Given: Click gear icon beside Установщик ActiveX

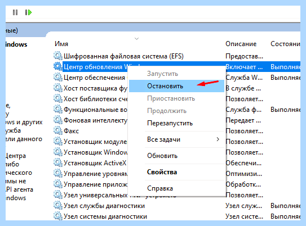Looking at the screenshot, I should point(58,162).
